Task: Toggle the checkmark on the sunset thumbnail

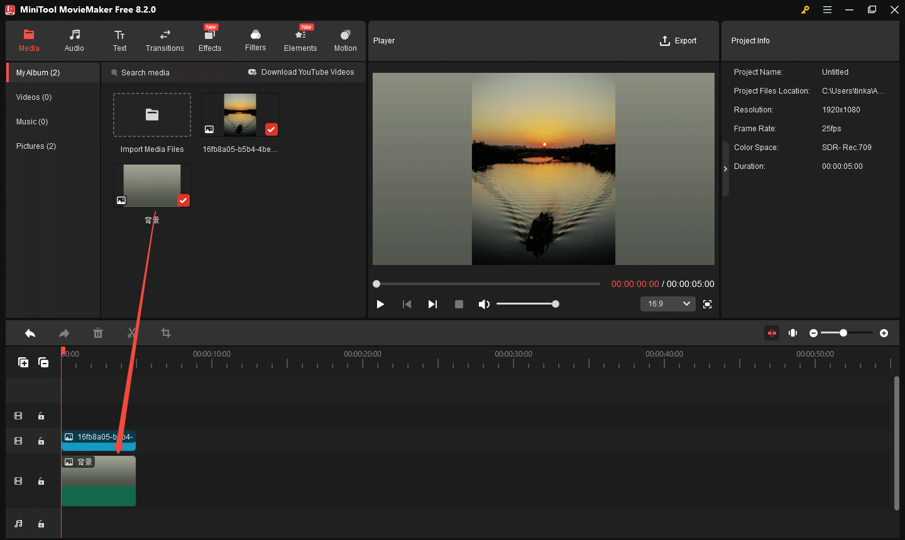Action: coord(271,129)
